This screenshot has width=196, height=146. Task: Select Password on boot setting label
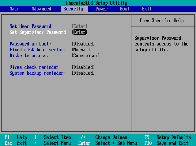coord(30,44)
